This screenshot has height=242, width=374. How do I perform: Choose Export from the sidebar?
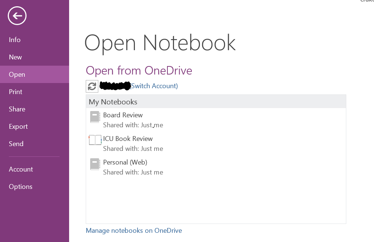(35, 127)
